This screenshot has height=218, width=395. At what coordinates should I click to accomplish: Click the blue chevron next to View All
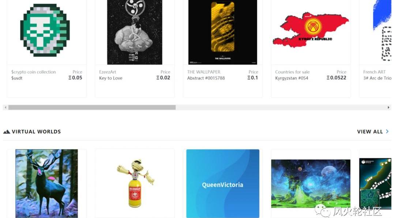point(387,131)
